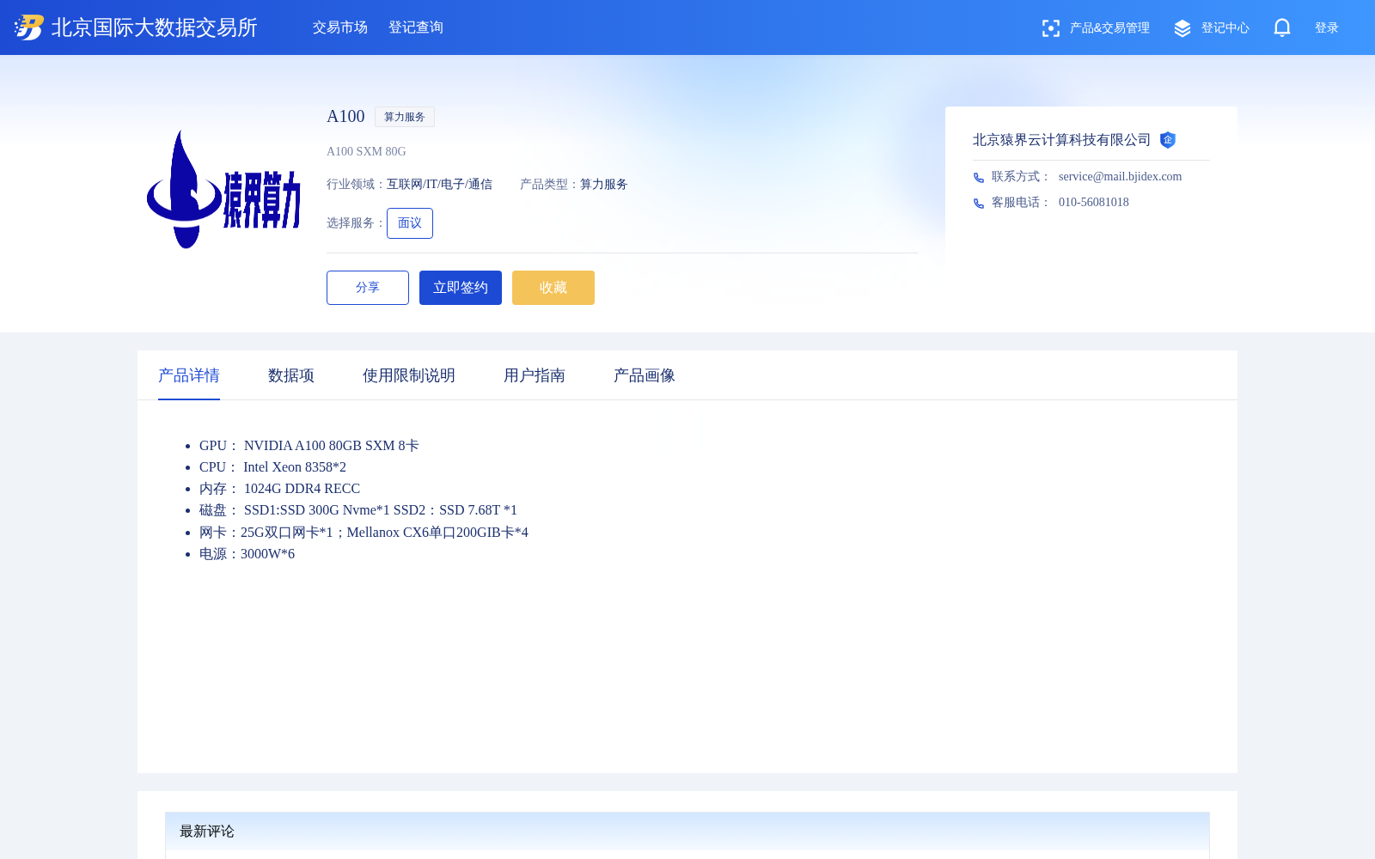Select the 面议 service option
Viewport: 1375px width, 859px height.
(410, 223)
